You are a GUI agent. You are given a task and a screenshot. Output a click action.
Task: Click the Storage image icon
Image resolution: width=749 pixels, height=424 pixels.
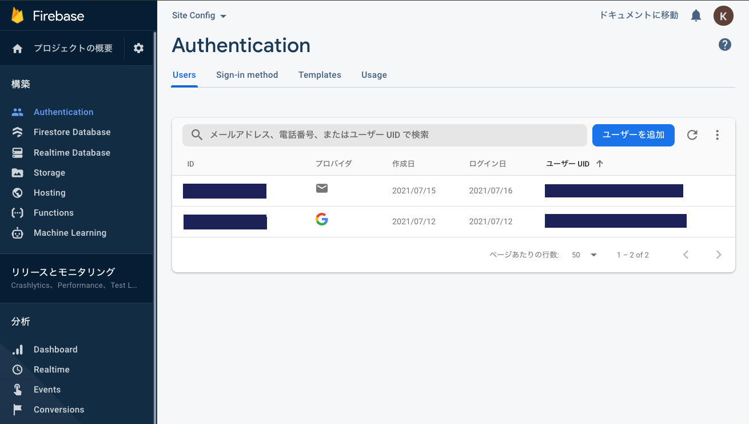point(18,173)
